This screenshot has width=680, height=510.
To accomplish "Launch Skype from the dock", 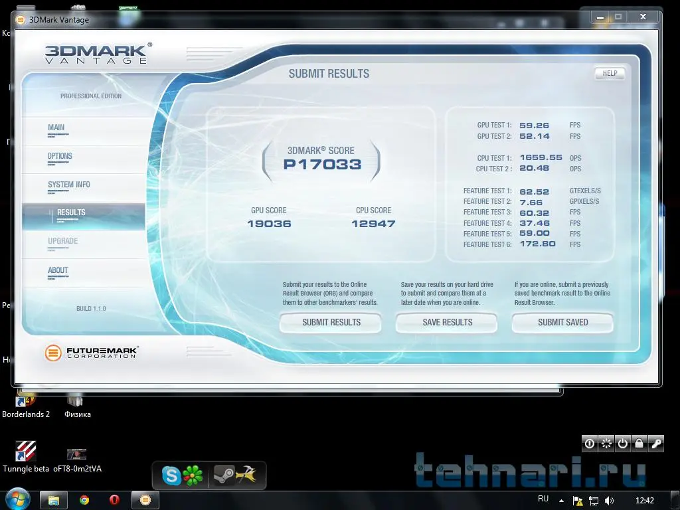I will 171,475.
